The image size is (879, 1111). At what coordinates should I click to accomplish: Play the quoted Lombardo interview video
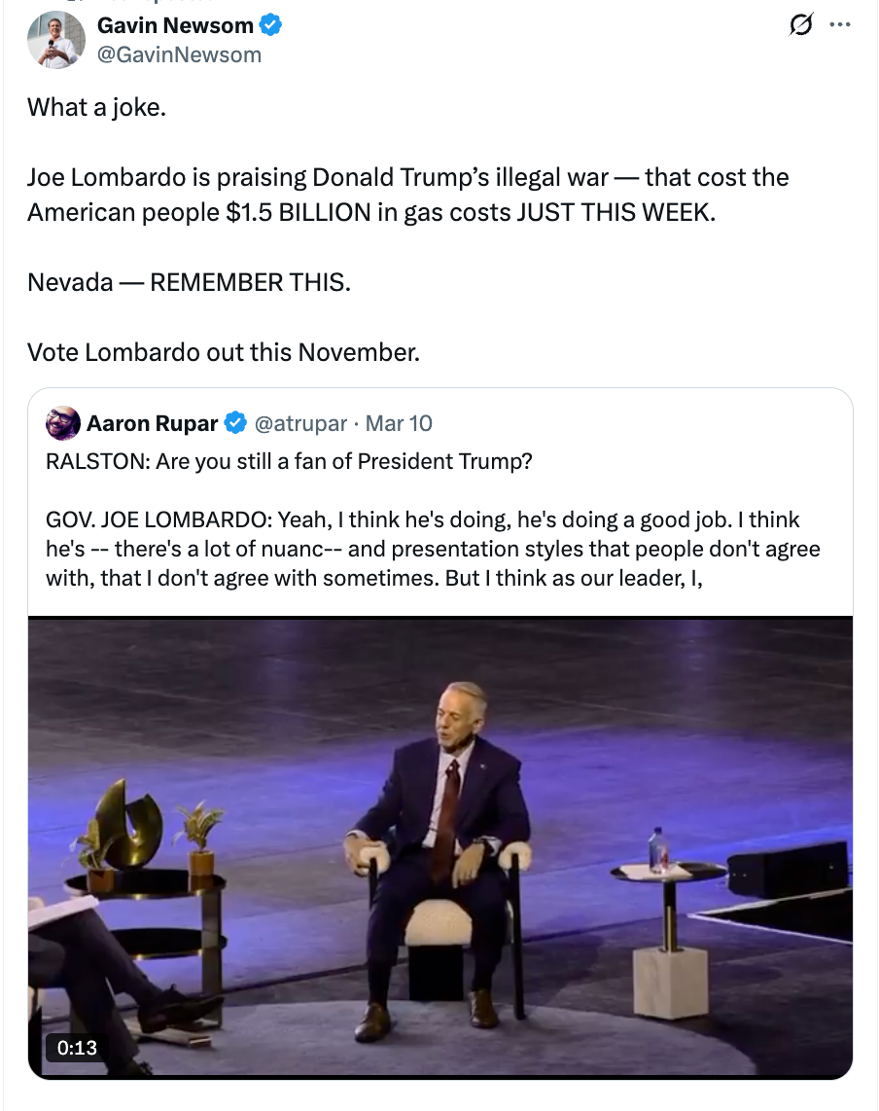pyautogui.click(x=440, y=846)
